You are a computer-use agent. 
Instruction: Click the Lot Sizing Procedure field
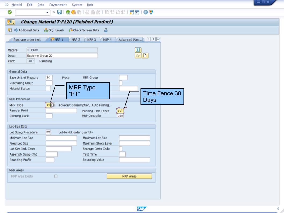click(x=48, y=132)
